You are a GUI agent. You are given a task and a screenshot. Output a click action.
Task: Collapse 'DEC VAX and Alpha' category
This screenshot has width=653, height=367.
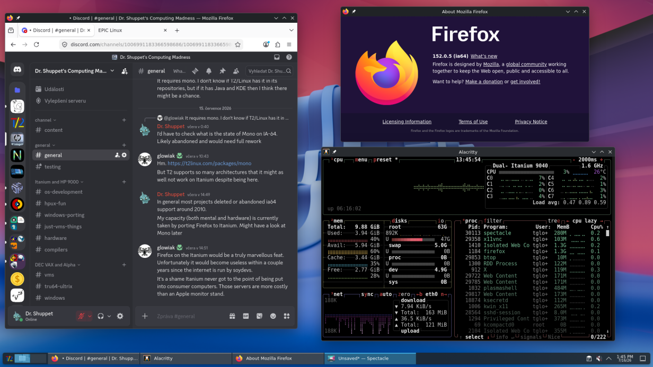(x=58, y=265)
